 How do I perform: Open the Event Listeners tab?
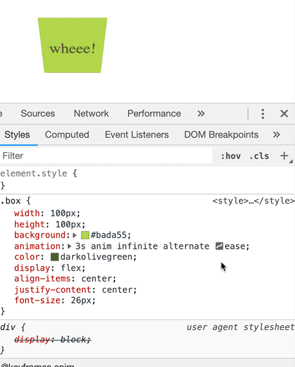(137, 135)
